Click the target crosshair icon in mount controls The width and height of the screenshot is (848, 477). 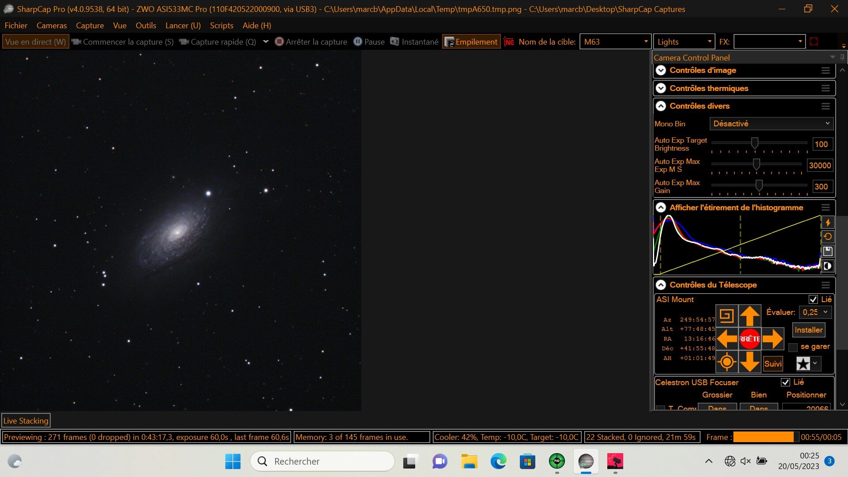pos(727,362)
